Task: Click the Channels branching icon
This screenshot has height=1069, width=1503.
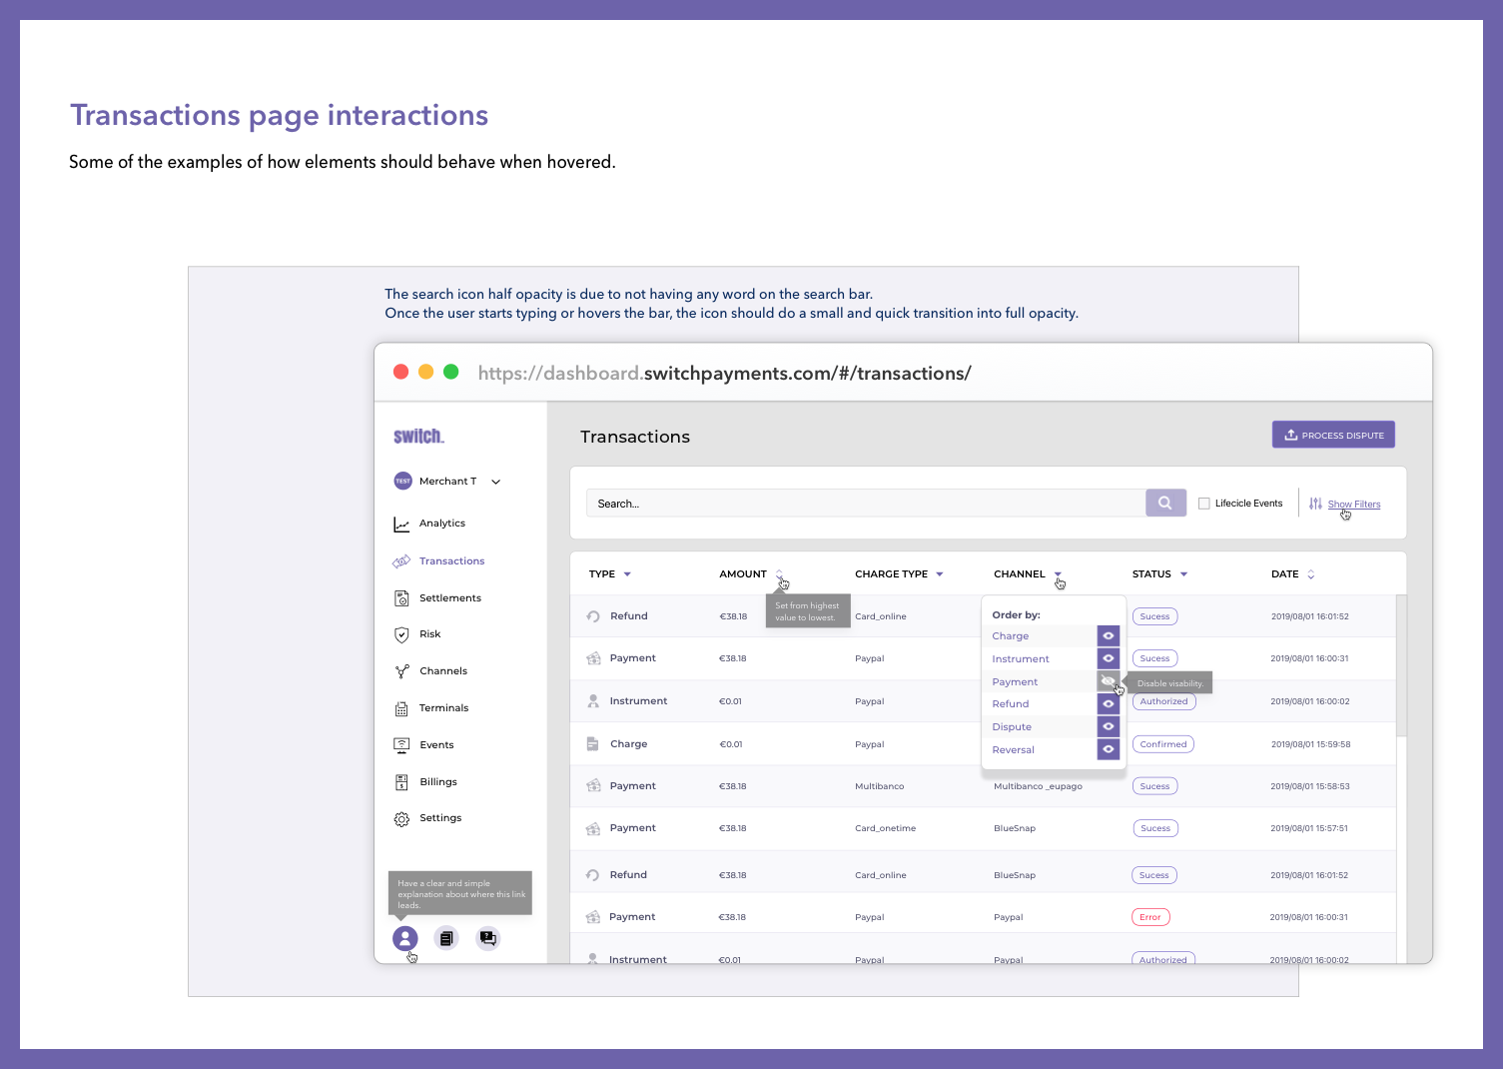Action: (401, 671)
